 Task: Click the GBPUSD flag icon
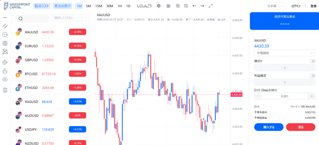(18, 60)
